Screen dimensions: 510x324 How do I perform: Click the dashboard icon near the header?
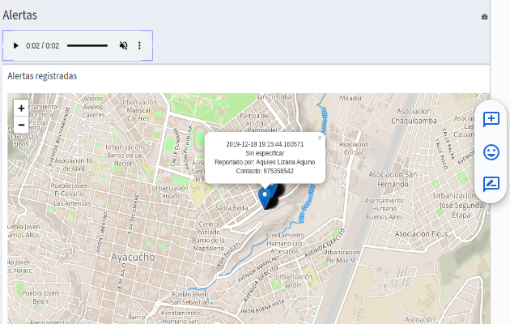pyautogui.click(x=484, y=16)
